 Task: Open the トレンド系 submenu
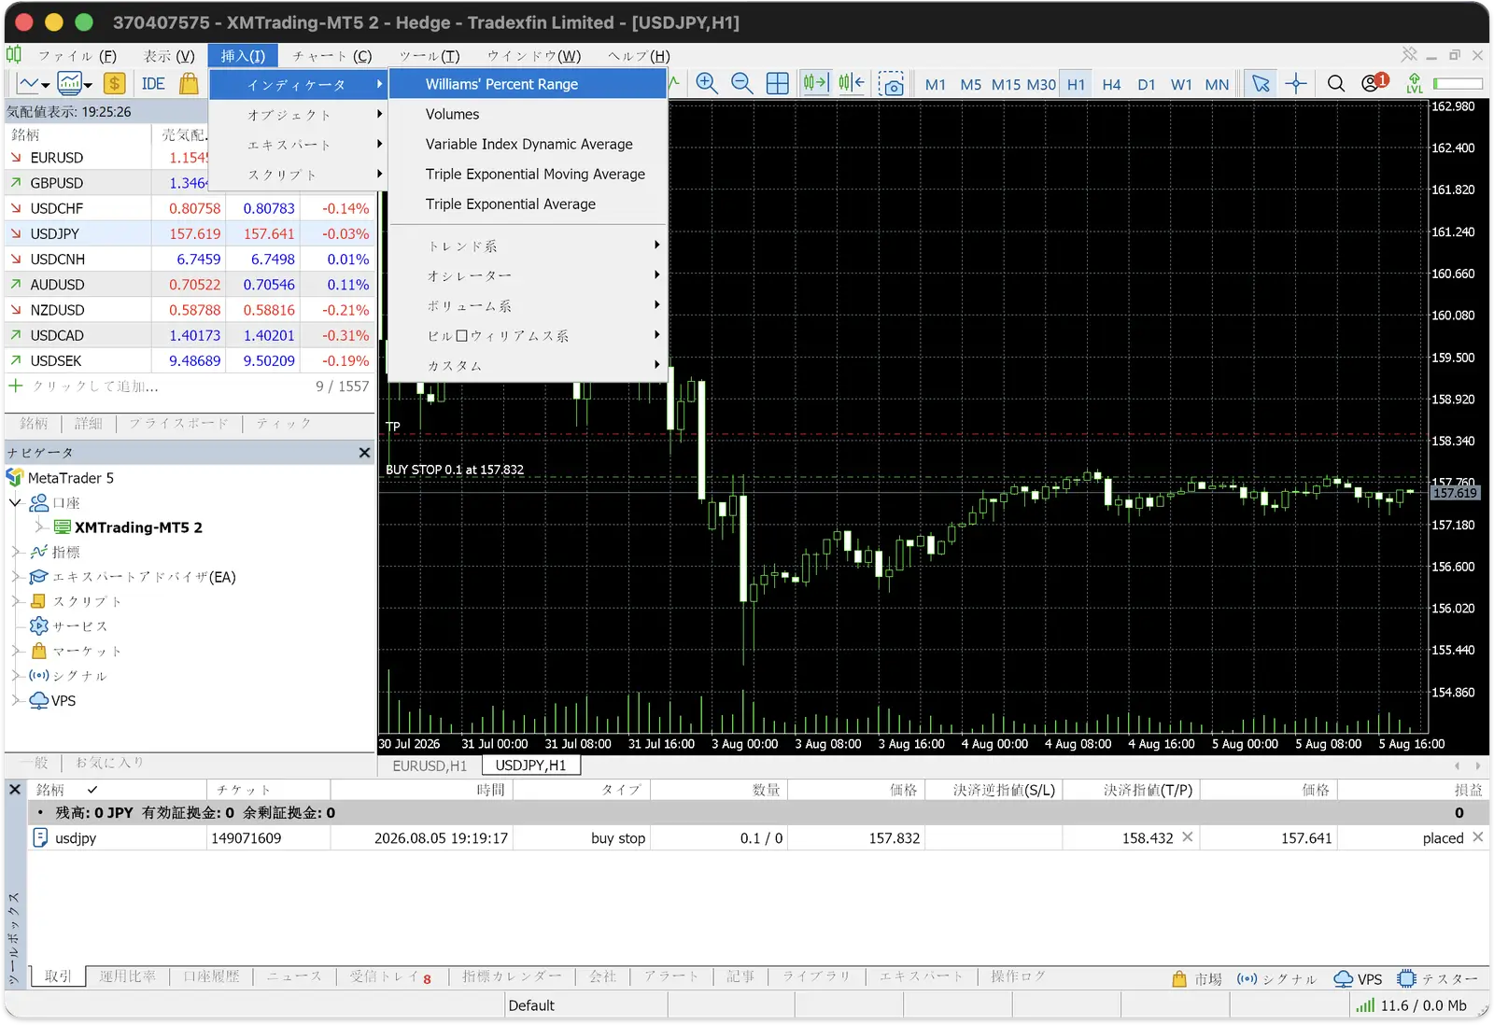(x=528, y=246)
